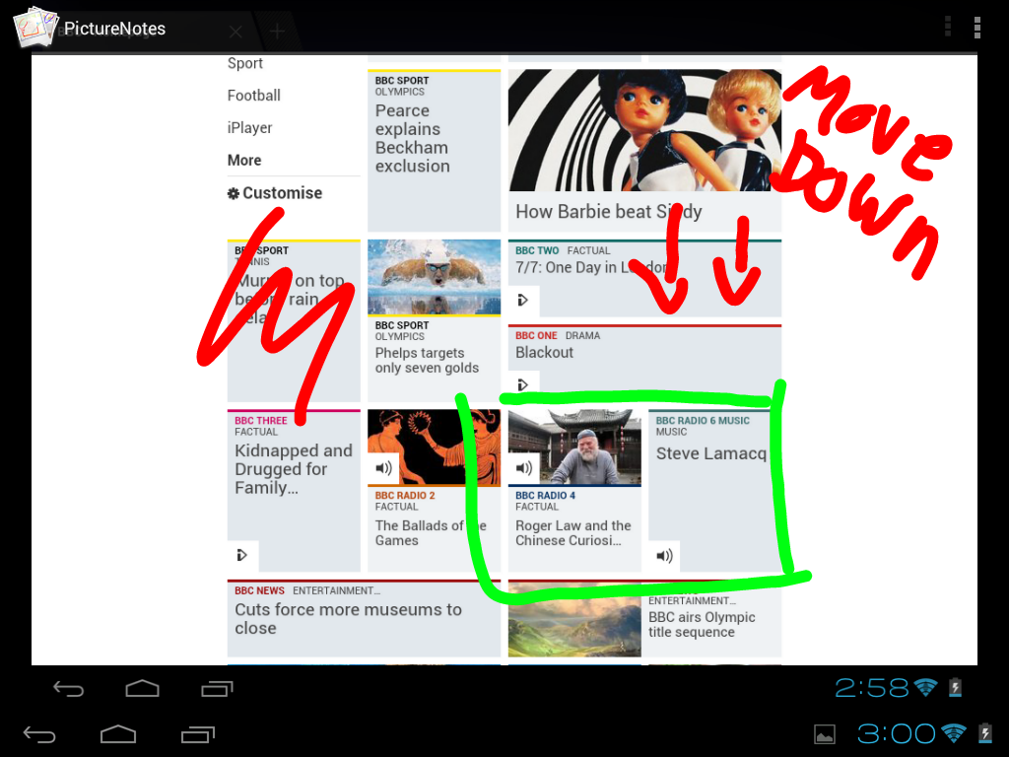Screen dimensions: 1009x757
Task: Open the Roger Law photo thumbnail
Action: point(574,447)
